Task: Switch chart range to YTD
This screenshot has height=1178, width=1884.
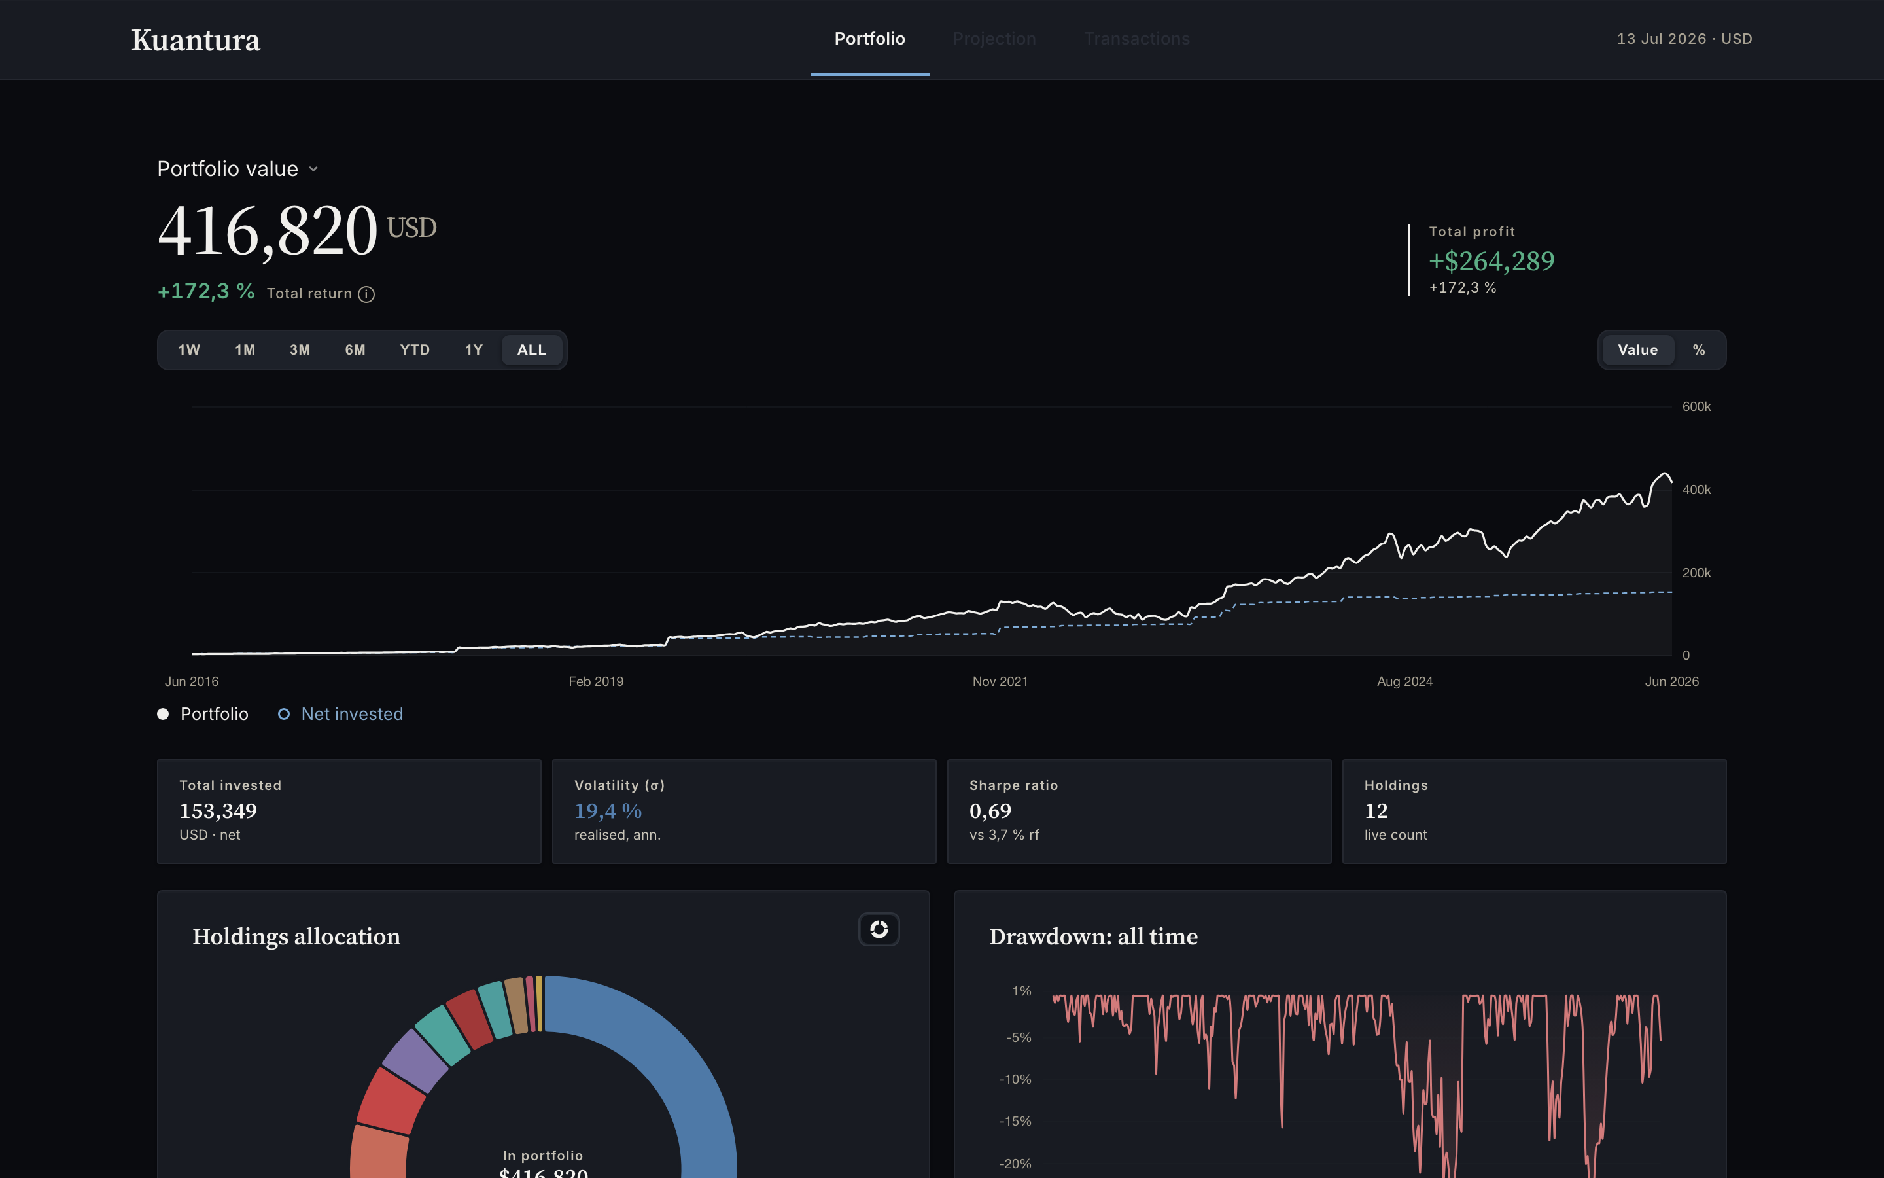Action: 415,350
